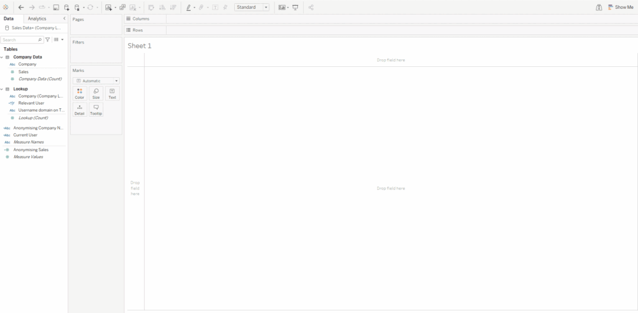The image size is (638, 313).
Task: Click the Color button on Marks card
Action: tap(79, 94)
